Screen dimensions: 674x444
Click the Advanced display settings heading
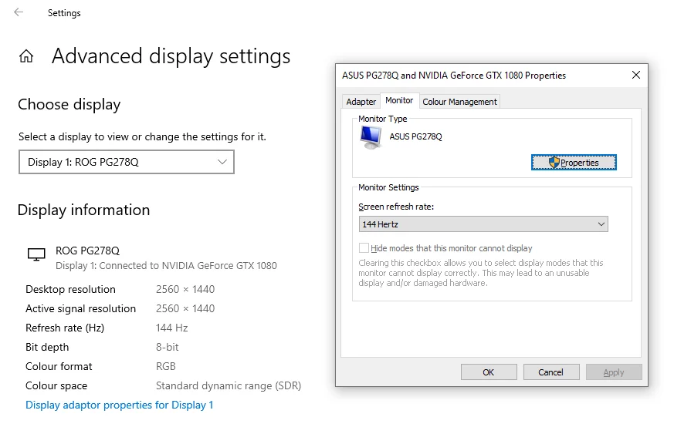coord(171,56)
